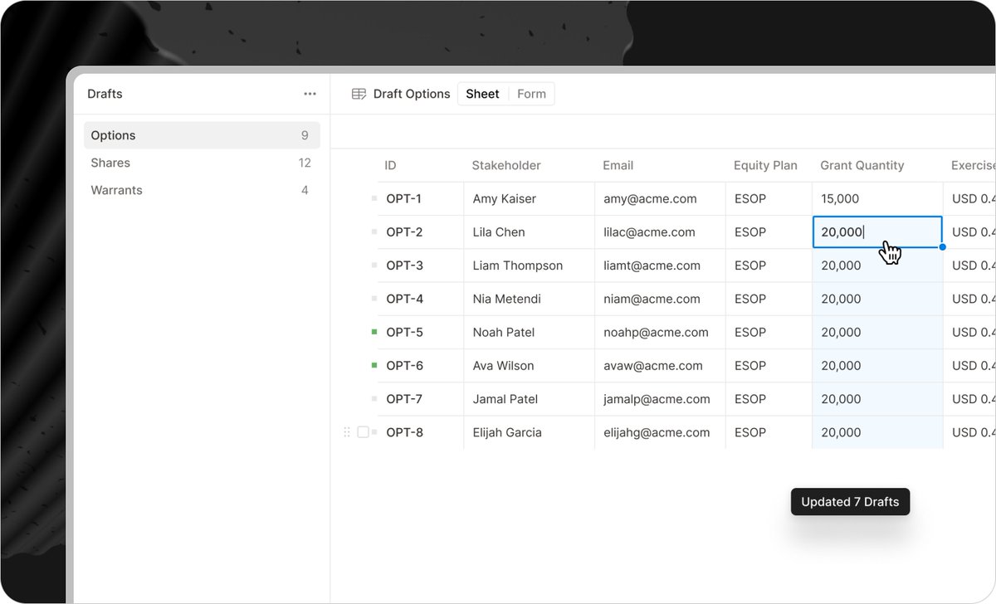The image size is (996, 604).
Task: Select the liamt@acme.com email cell
Action: coord(660,265)
